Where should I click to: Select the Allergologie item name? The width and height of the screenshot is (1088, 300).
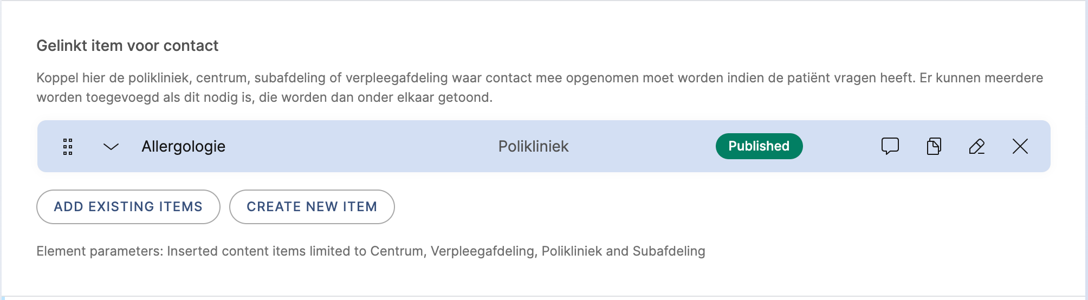pos(183,147)
